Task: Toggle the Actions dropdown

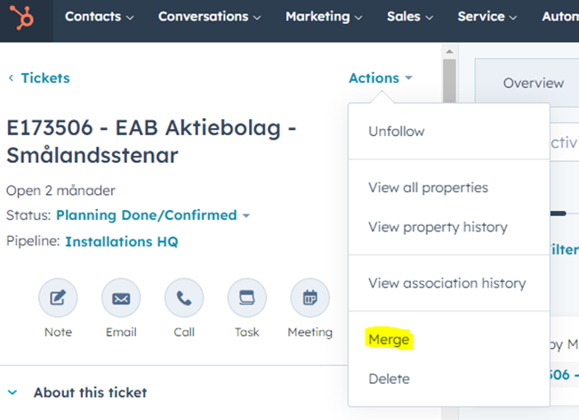Action: coord(380,78)
